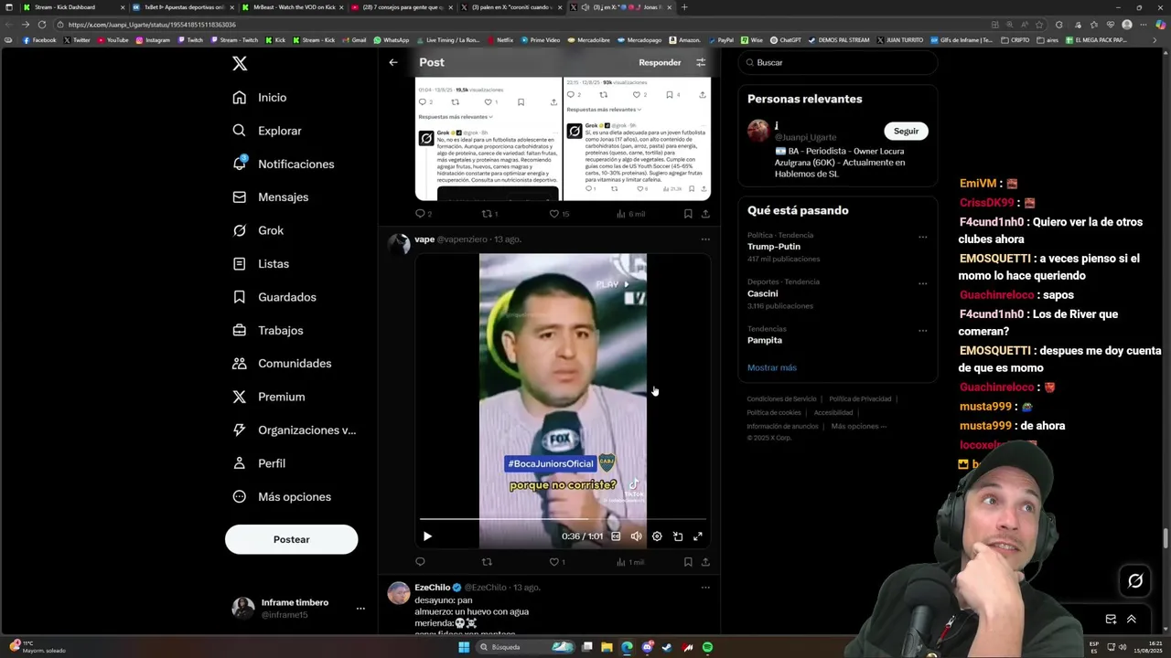Click the Windows Start button
This screenshot has height=658, width=1171.
pos(464,647)
